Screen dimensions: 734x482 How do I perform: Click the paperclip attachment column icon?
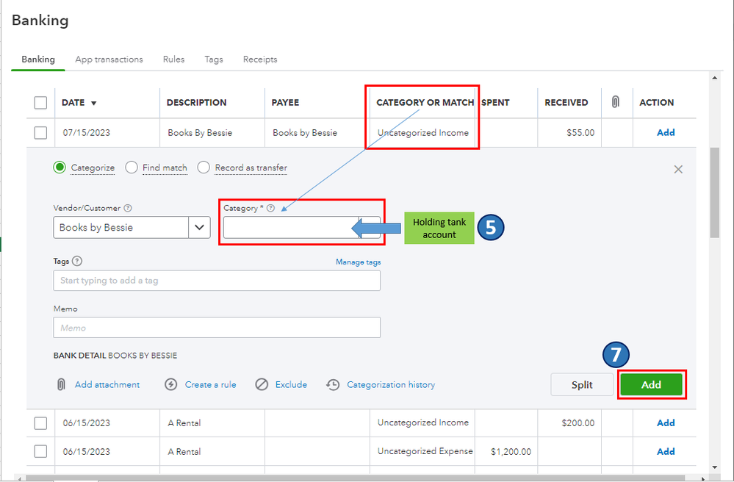tap(616, 101)
